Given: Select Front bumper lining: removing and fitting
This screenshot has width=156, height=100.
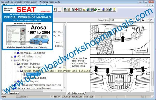Looking at the screenshot, I should pyautogui.click(x=57, y=71).
